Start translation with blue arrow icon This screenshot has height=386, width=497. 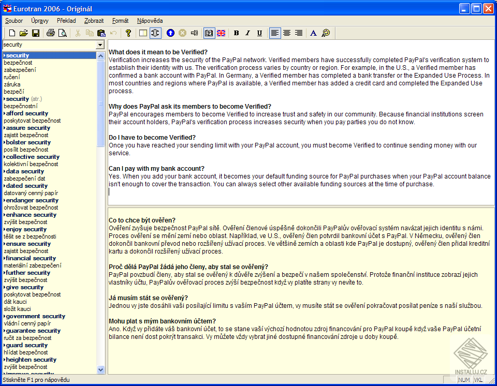pos(170,33)
